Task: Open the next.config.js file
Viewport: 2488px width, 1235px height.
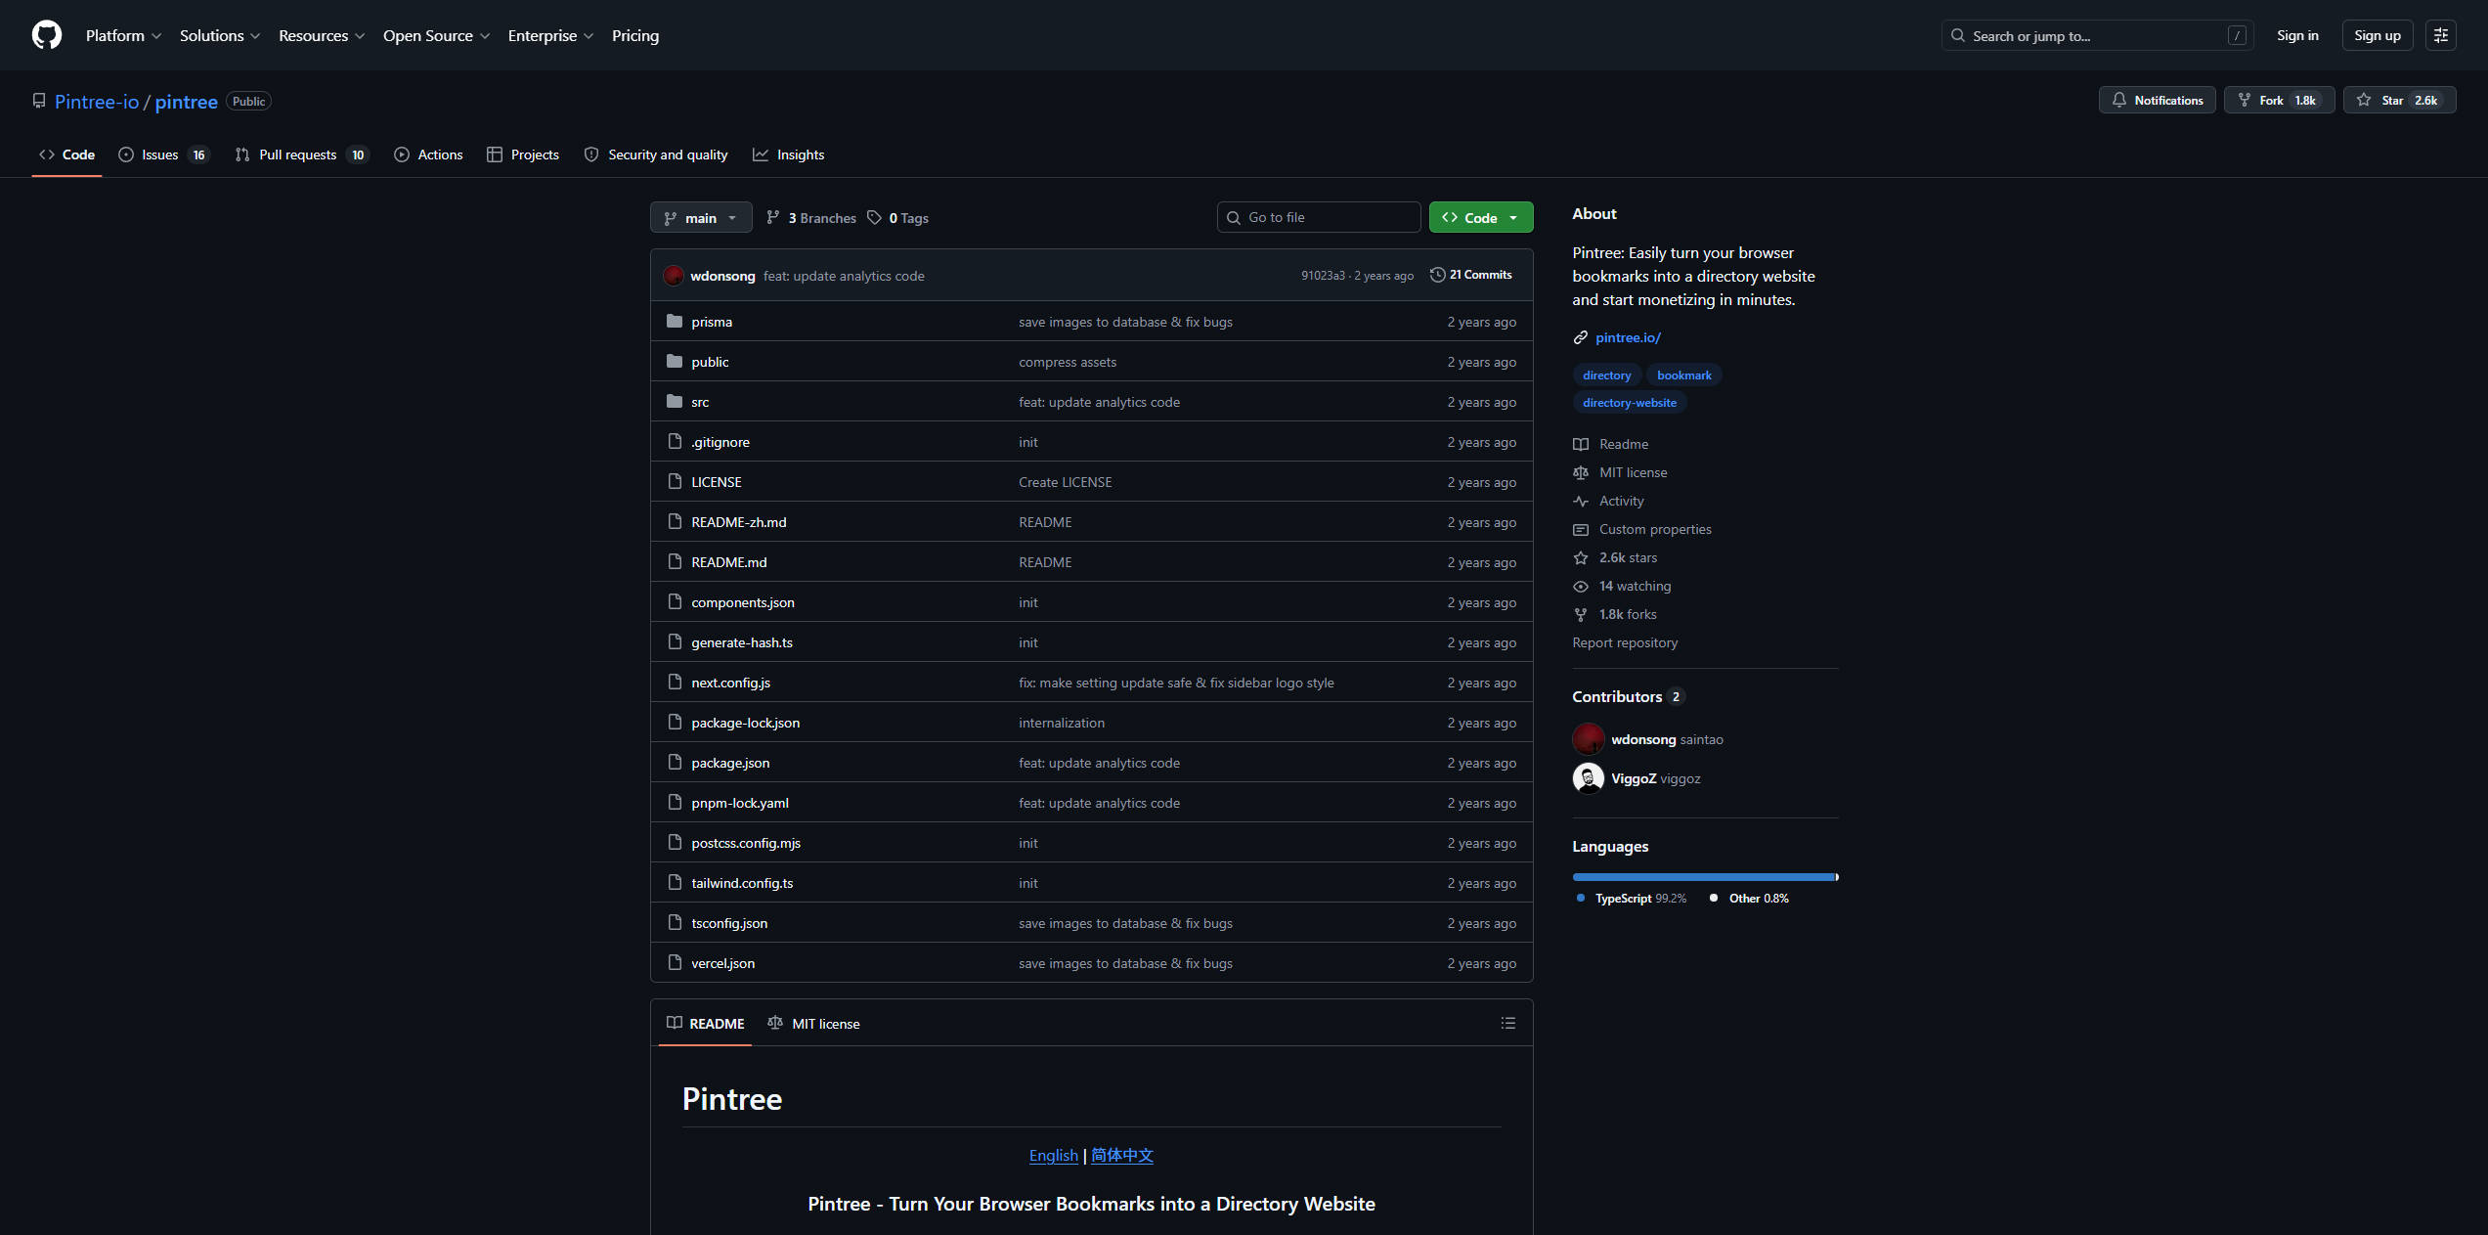Action: point(730,683)
